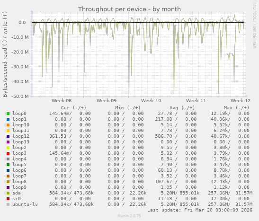Click the '-40.0 M' y-axis label
Viewport: 259px width, 221px height.
[20, 81]
